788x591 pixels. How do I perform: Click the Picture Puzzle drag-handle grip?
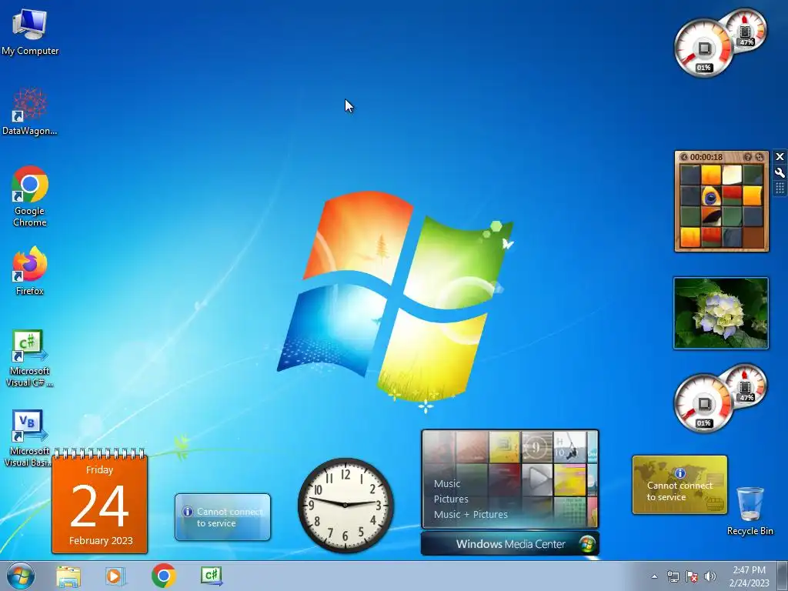click(780, 188)
